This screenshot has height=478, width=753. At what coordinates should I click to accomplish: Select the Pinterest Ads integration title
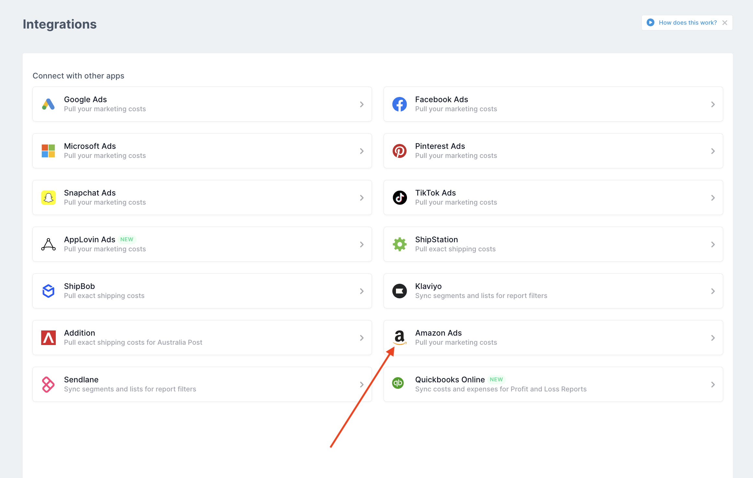[x=440, y=146]
